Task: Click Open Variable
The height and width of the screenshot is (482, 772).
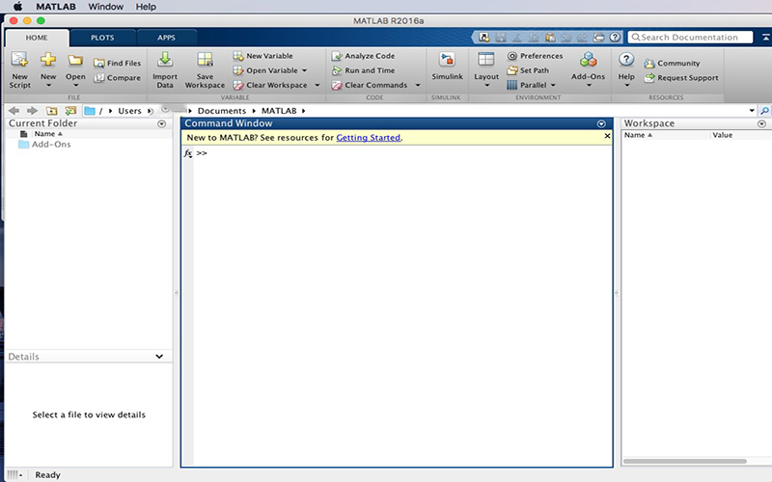Action: pyautogui.click(x=266, y=70)
